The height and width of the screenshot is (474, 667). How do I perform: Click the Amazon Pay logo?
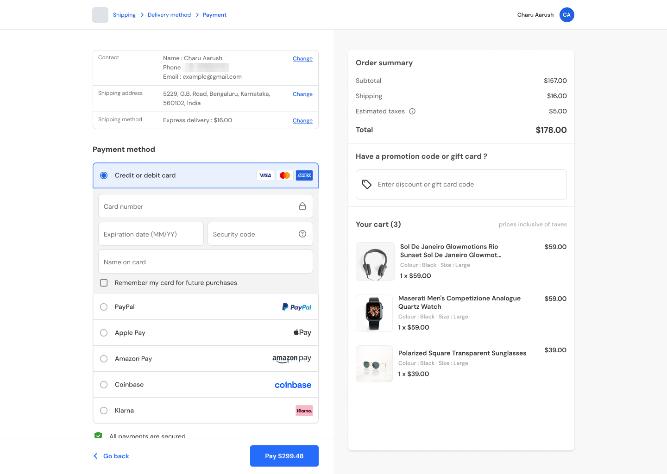click(292, 359)
